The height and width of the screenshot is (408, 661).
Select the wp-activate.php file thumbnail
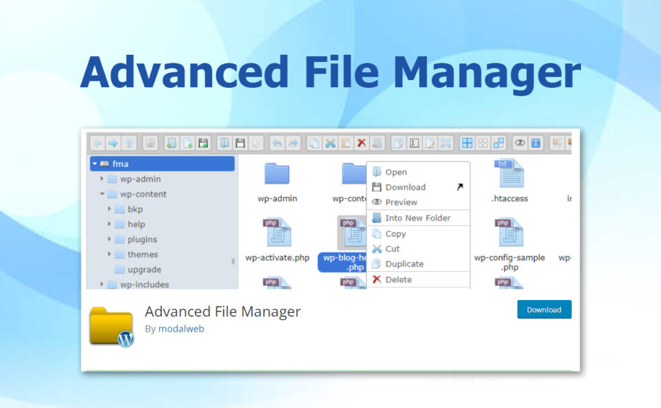[278, 234]
